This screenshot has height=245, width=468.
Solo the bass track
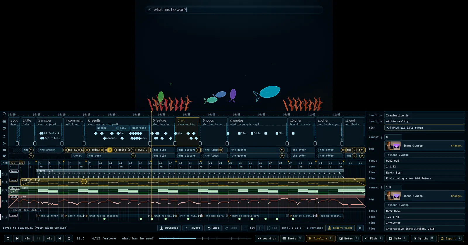[x=6, y=182]
